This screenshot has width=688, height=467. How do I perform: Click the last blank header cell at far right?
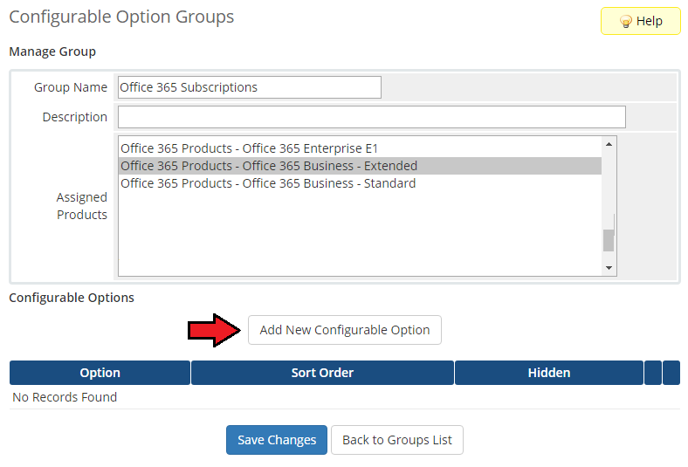click(x=671, y=373)
